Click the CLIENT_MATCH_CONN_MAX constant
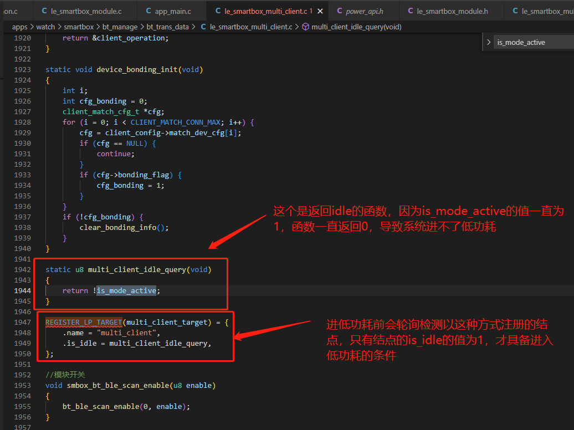The height and width of the screenshot is (430, 574). point(175,122)
